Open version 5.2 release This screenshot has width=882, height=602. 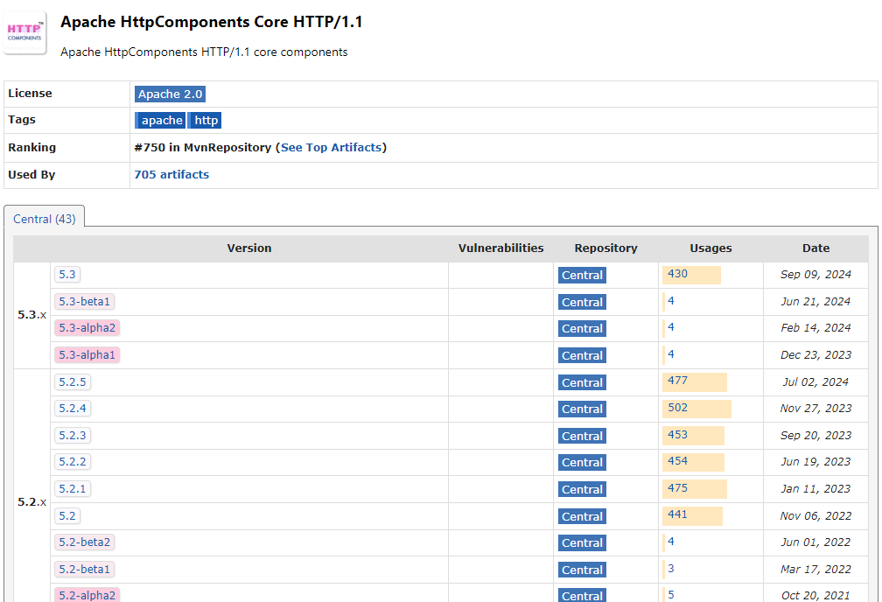67,516
